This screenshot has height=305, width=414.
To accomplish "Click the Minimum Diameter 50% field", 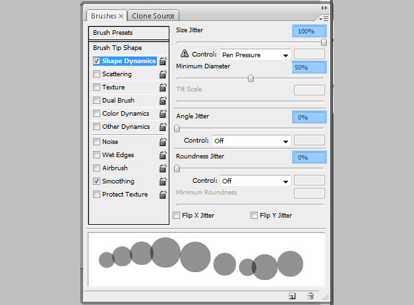I will point(309,67).
